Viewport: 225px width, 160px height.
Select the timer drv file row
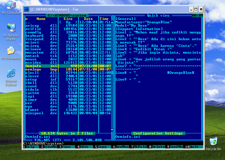coord(68,100)
